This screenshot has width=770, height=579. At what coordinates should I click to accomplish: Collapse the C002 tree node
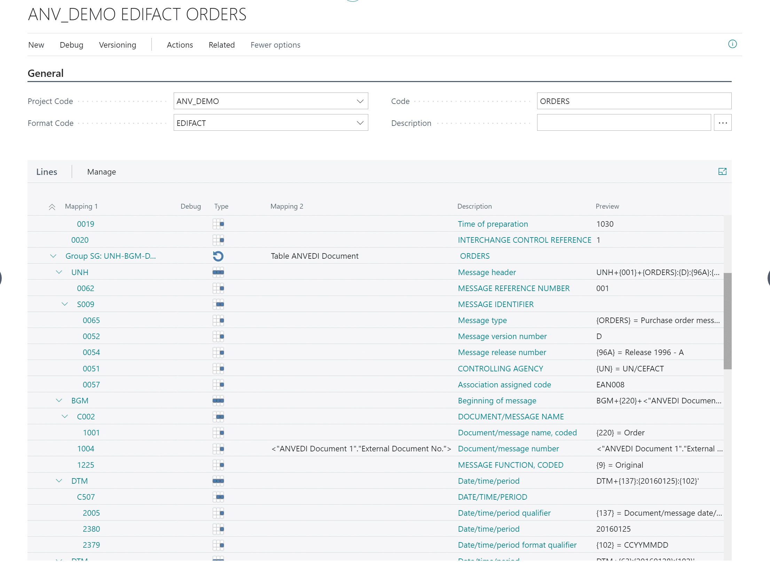(x=65, y=417)
